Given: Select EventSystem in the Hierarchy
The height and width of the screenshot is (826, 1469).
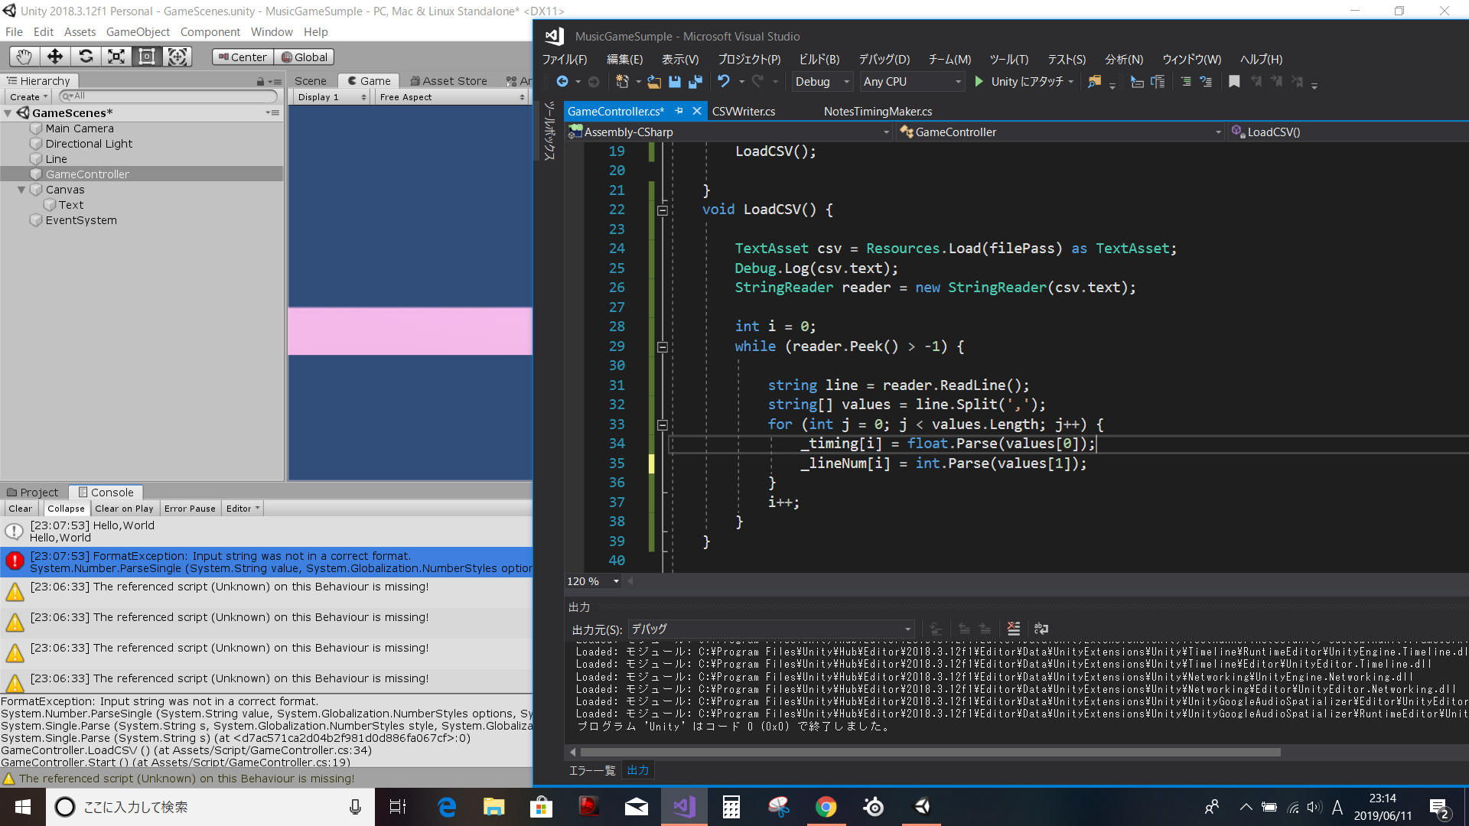Looking at the screenshot, I should tap(80, 220).
